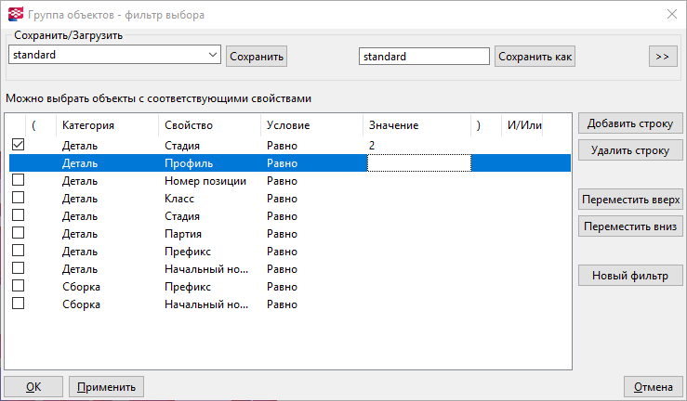Create a new filter via Новый фильтр

click(x=631, y=276)
